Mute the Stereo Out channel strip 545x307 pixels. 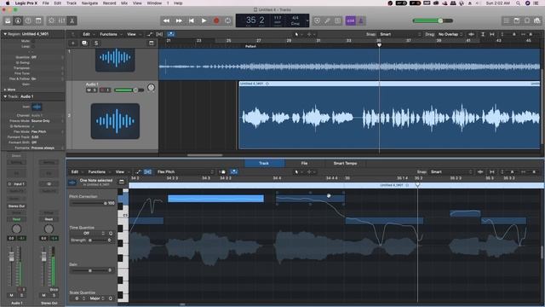(x=43, y=295)
